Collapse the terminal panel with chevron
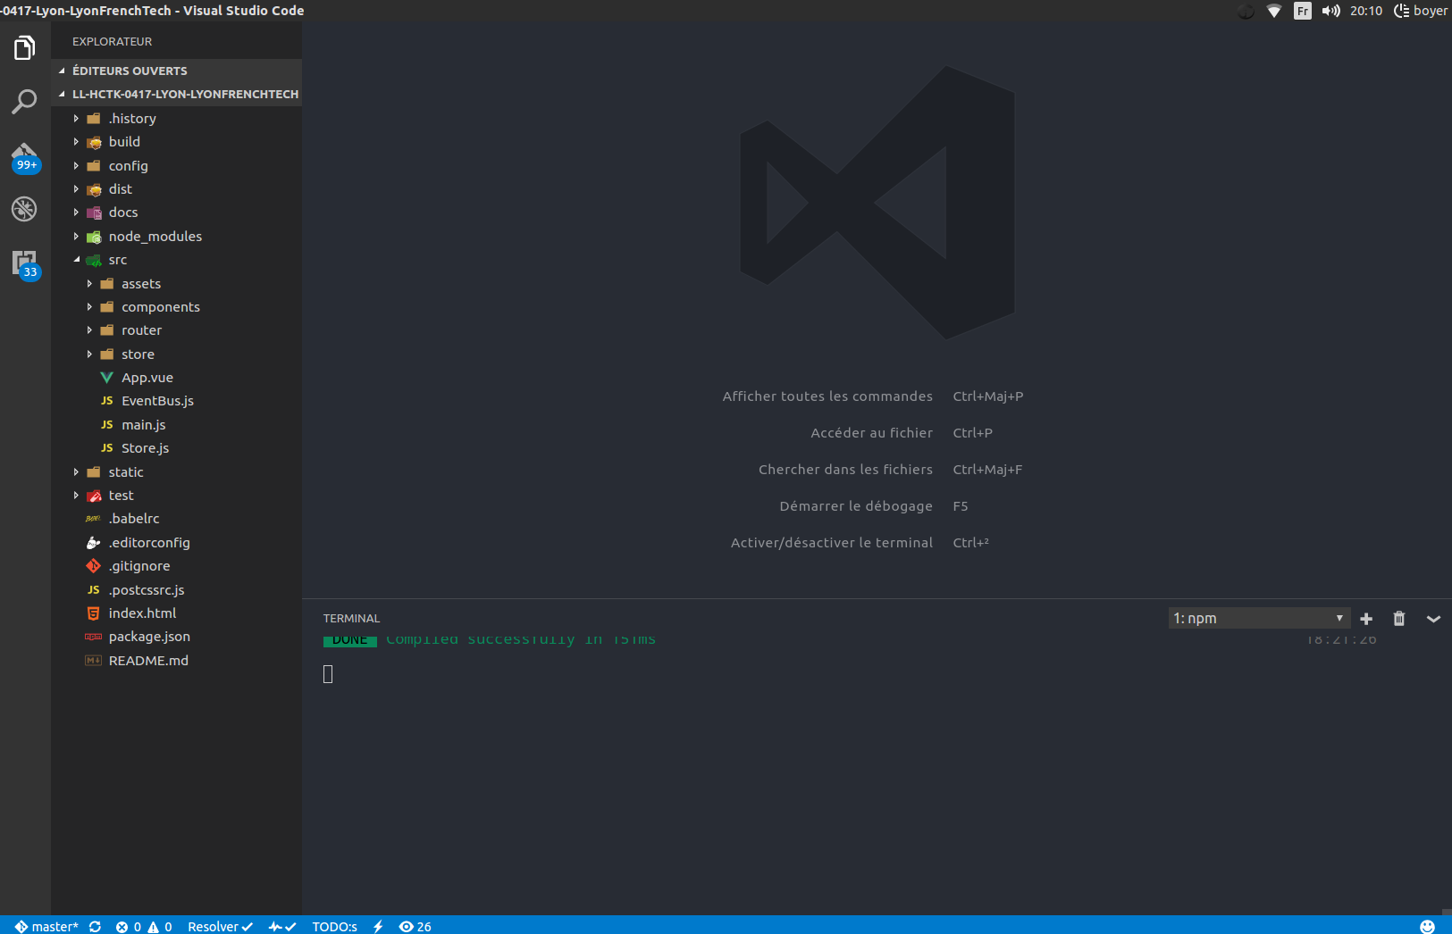This screenshot has width=1452, height=934. [x=1433, y=618]
